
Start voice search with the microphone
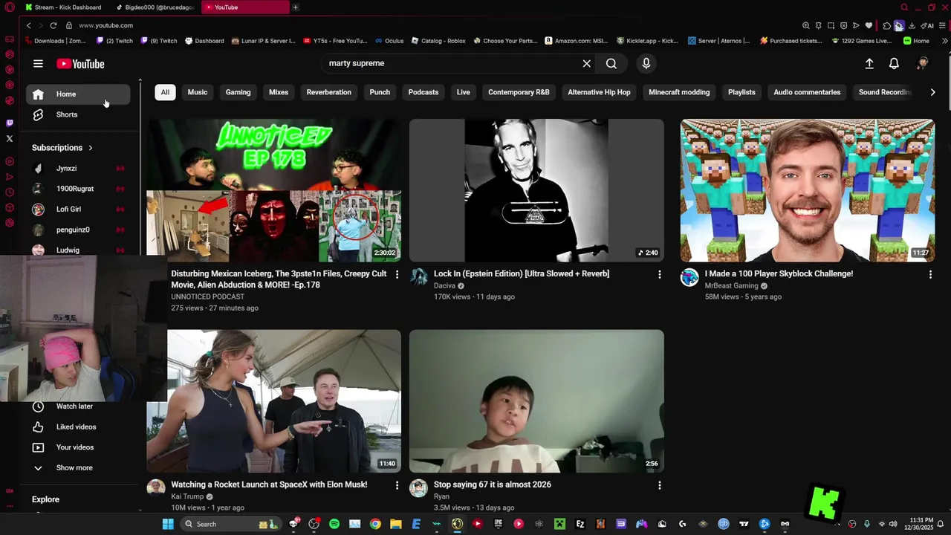pyautogui.click(x=646, y=64)
